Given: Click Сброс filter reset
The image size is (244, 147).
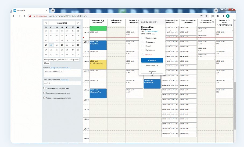Looking at the screenshot, I should tap(46, 63).
